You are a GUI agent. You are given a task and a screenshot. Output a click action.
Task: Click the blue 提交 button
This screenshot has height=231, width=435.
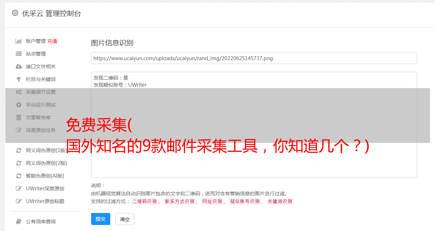(101, 219)
